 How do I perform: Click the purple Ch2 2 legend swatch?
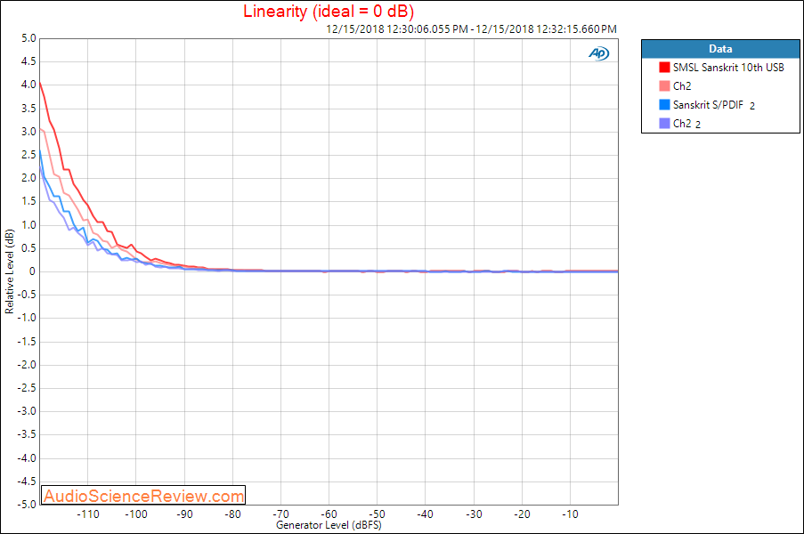[664, 123]
